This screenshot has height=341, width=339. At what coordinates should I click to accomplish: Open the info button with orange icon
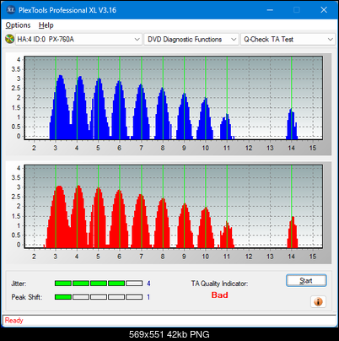coord(318,302)
